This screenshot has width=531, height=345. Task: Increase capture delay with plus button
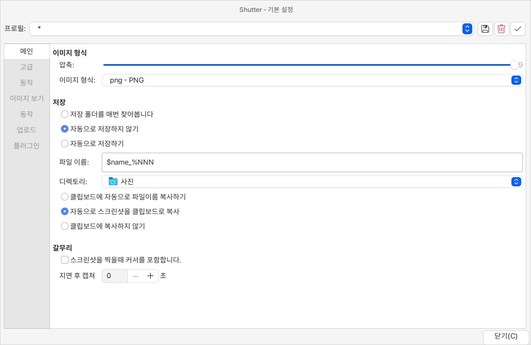(151, 276)
